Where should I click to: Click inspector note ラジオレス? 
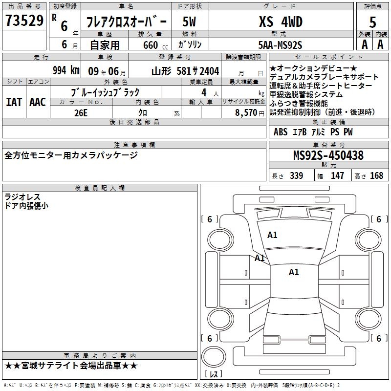coord(22,197)
